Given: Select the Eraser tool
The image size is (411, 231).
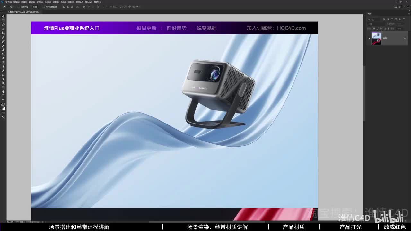Looking at the screenshot, I should [x=3, y=58].
